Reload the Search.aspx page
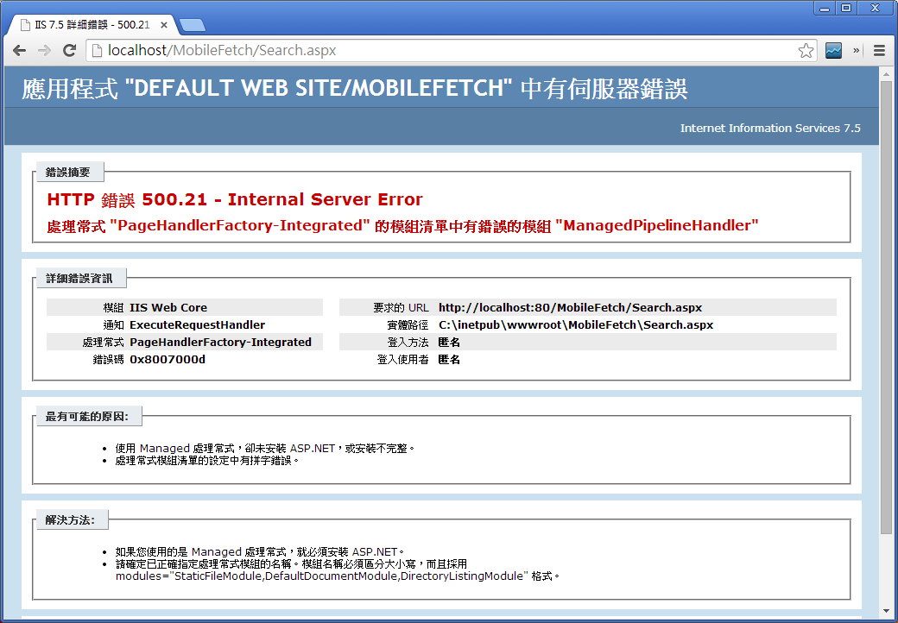898x623 pixels. coord(70,51)
